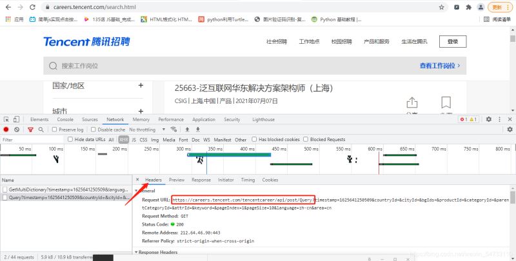Check Has blocked cookies option
The height and width of the screenshot is (261, 516).
tap(254, 139)
